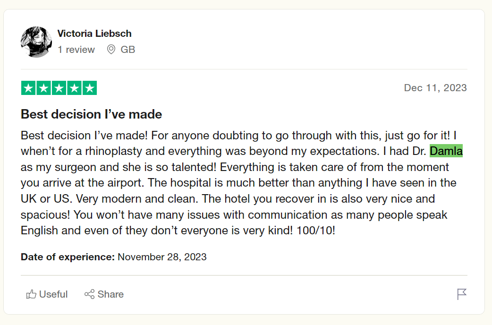
Task: Click the third green rating star
Action: (59, 88)
